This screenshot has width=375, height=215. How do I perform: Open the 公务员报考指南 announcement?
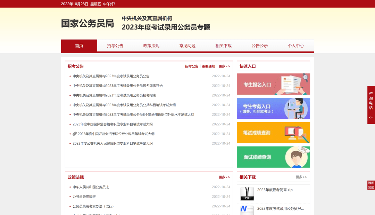point(114,95)
